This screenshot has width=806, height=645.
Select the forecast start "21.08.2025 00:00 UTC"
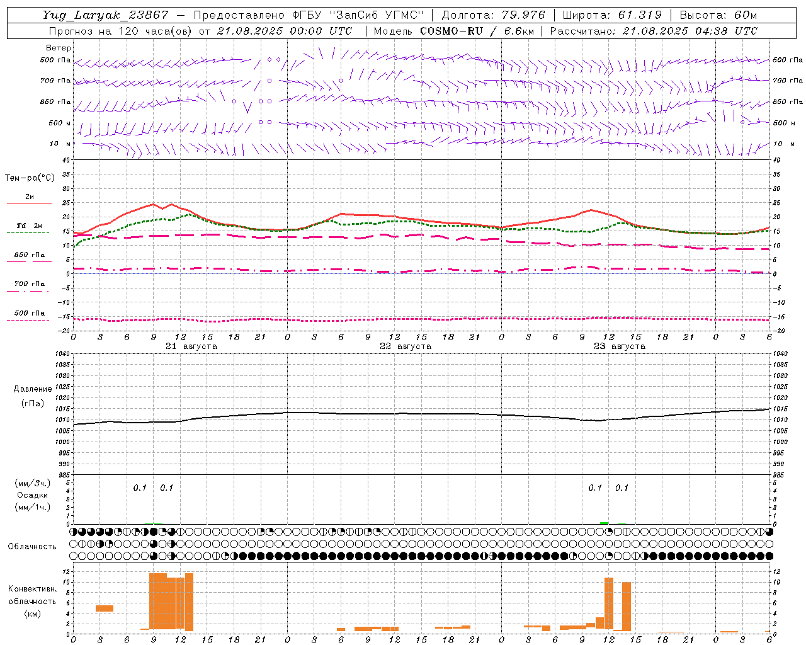coord(285,31)
